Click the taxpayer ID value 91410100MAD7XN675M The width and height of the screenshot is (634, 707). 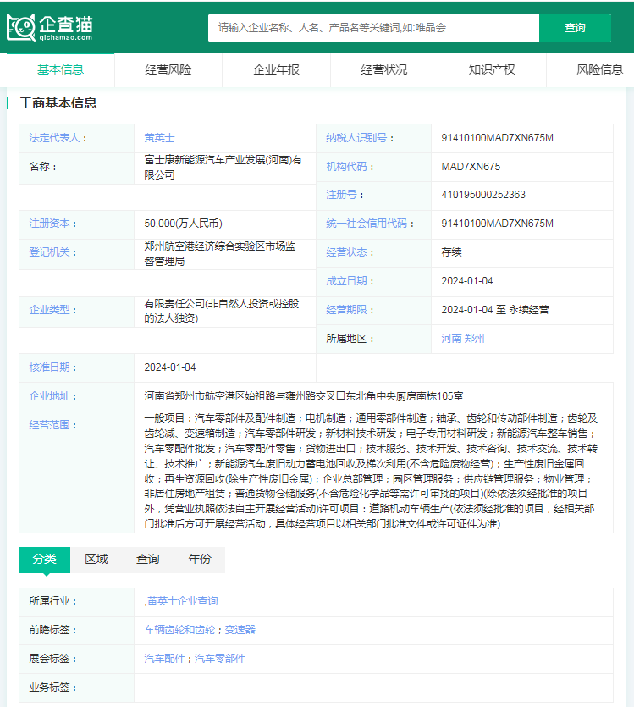click(497, 138)
